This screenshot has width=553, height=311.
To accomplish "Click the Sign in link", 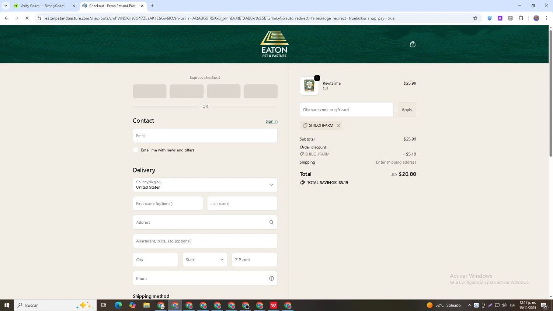I will [x=272, y=122].
